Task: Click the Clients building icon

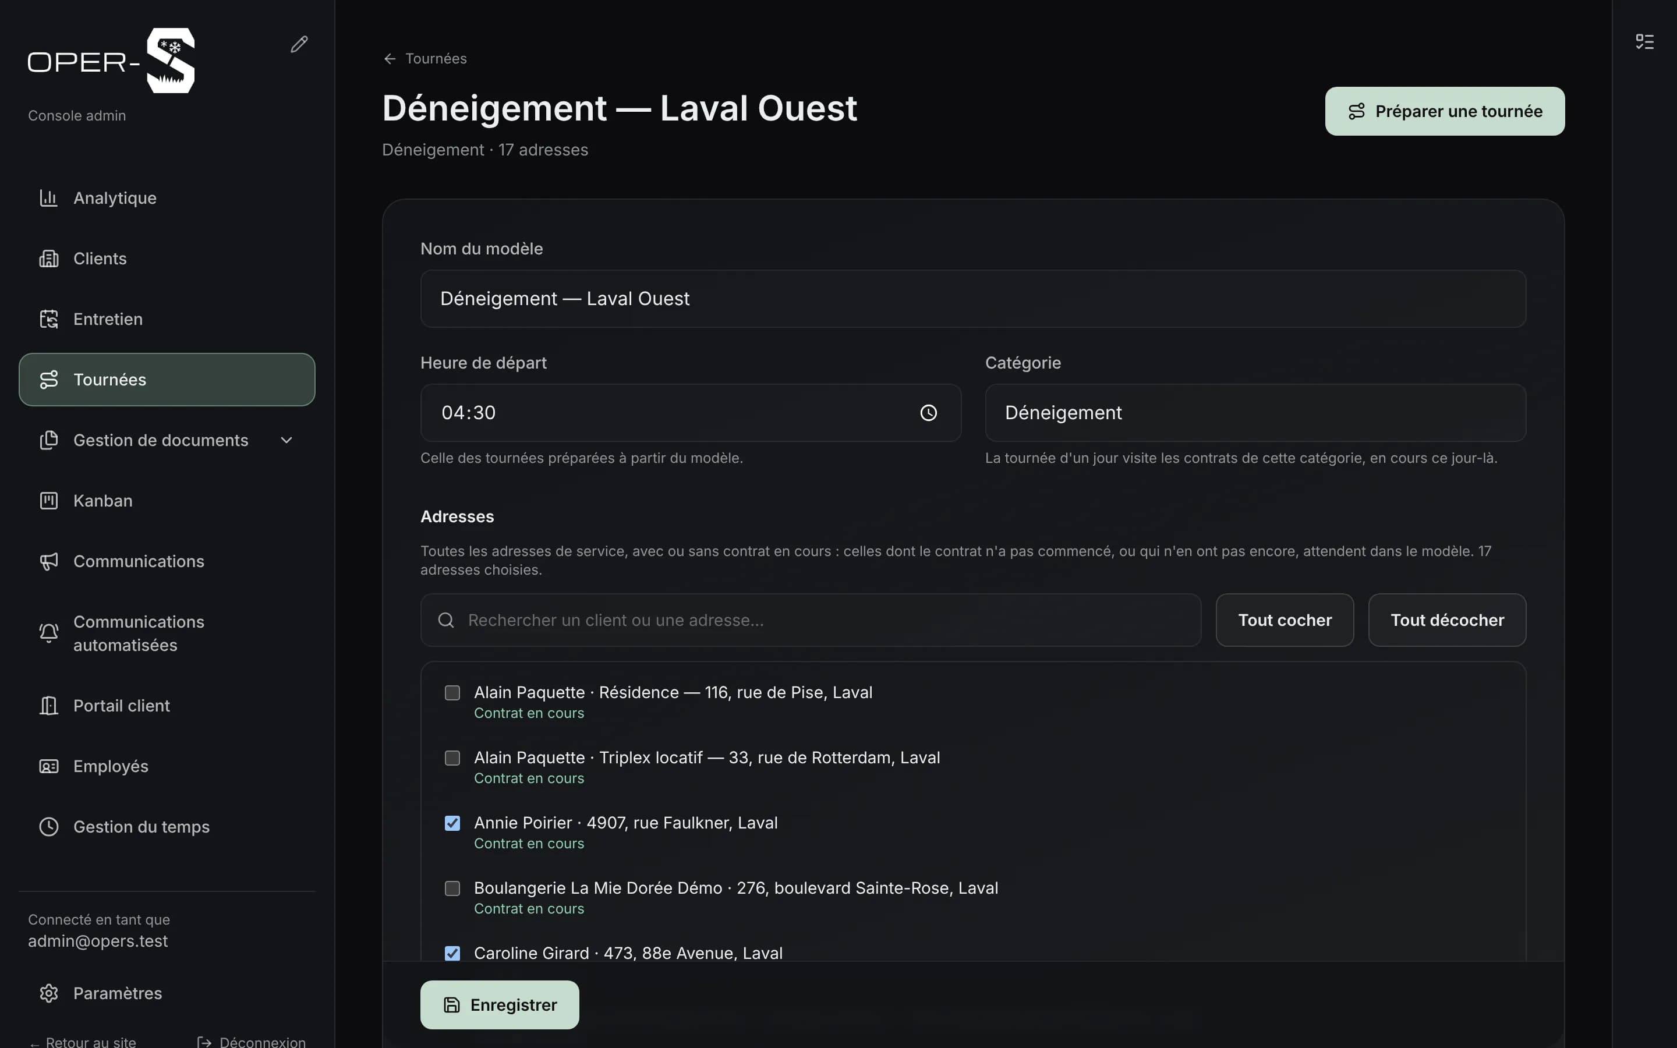Action: (48, 259)
